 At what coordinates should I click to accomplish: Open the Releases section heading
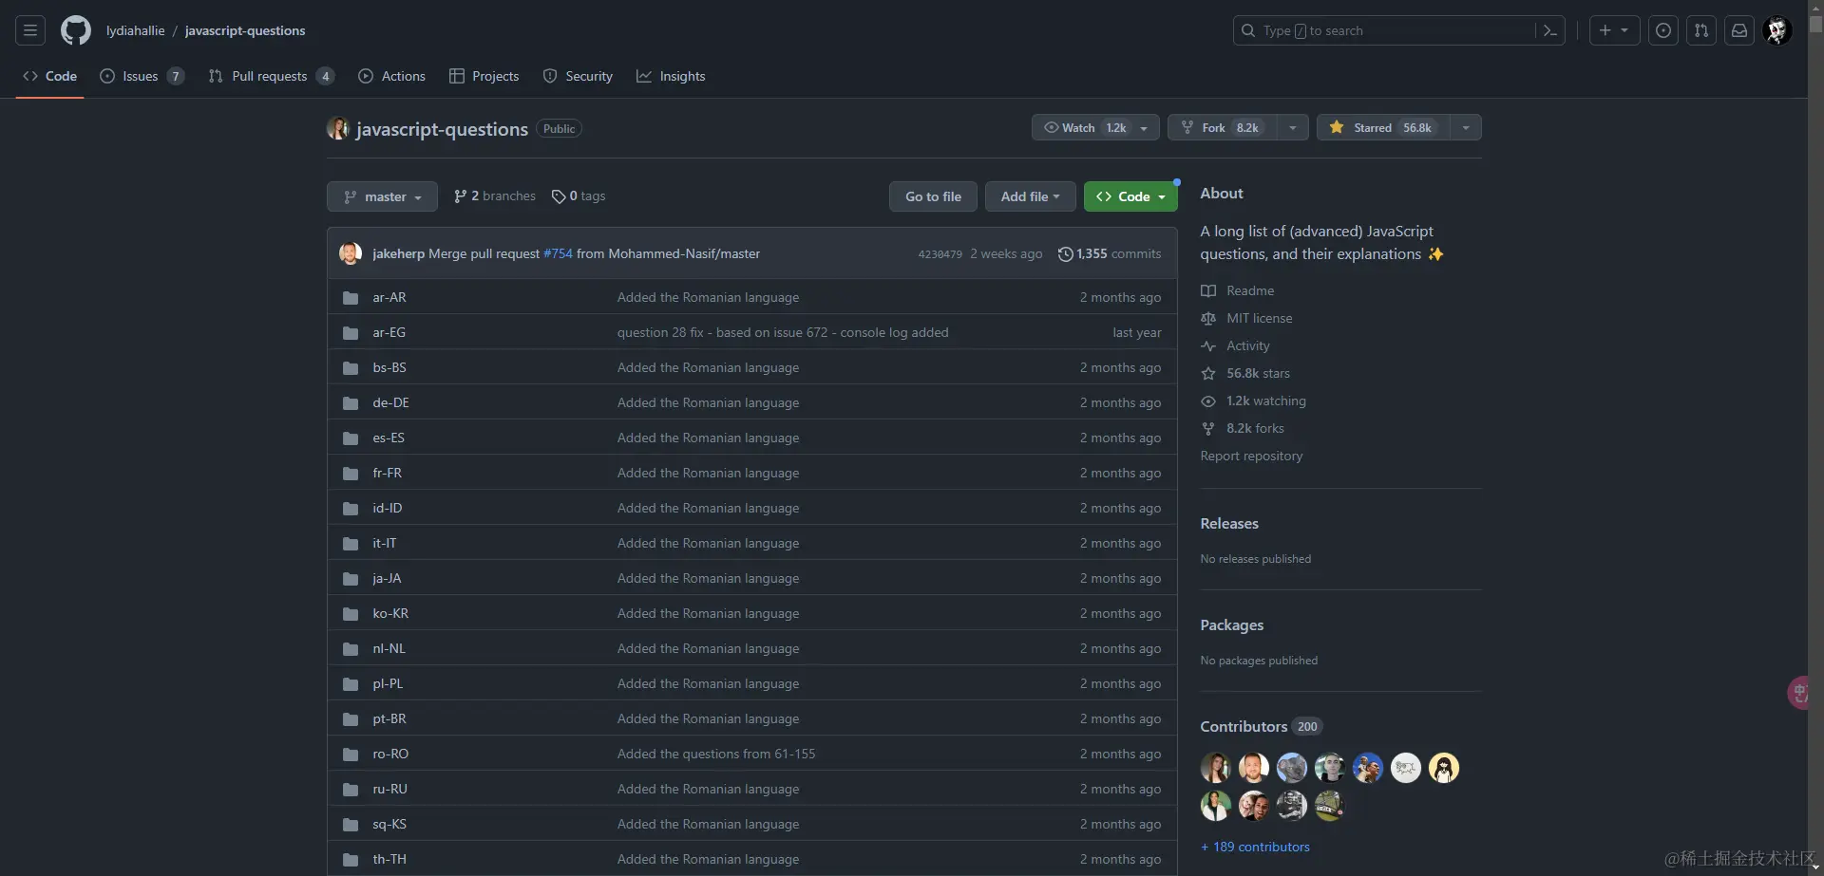pos(1229,524)
